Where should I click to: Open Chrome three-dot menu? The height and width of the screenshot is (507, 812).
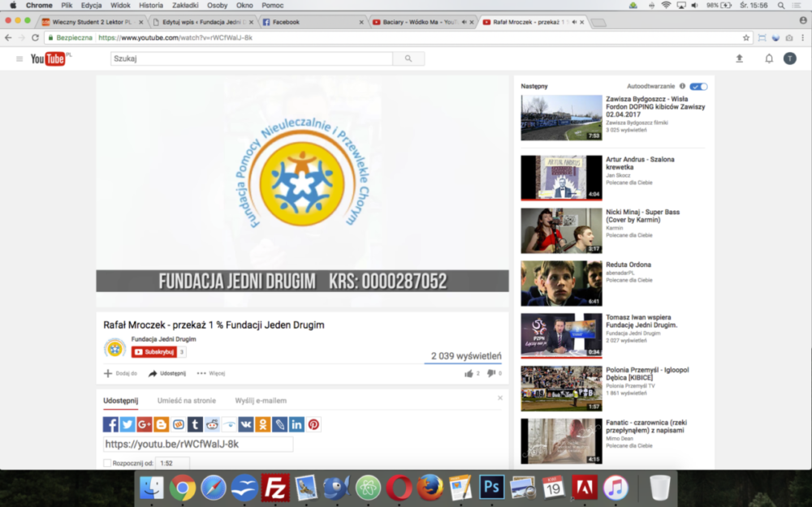pos(803,37)
